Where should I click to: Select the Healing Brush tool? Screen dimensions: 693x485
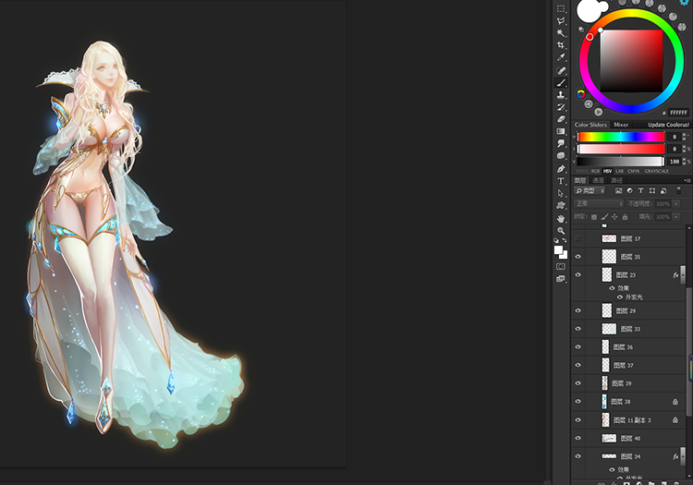point(561,70)
